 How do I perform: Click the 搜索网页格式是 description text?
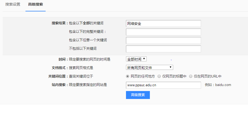pyautogui.click(x=81, y=68)
